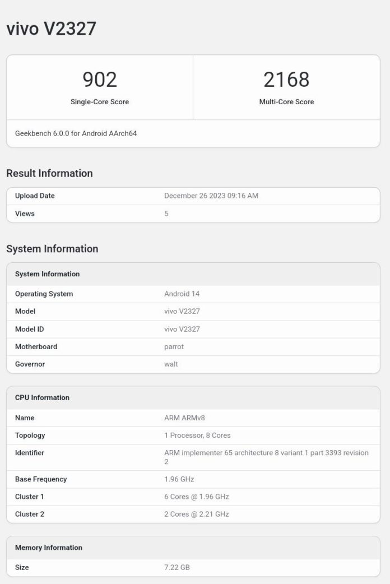
Task: Click the CPU Information table header
Action: click(193, 398)
